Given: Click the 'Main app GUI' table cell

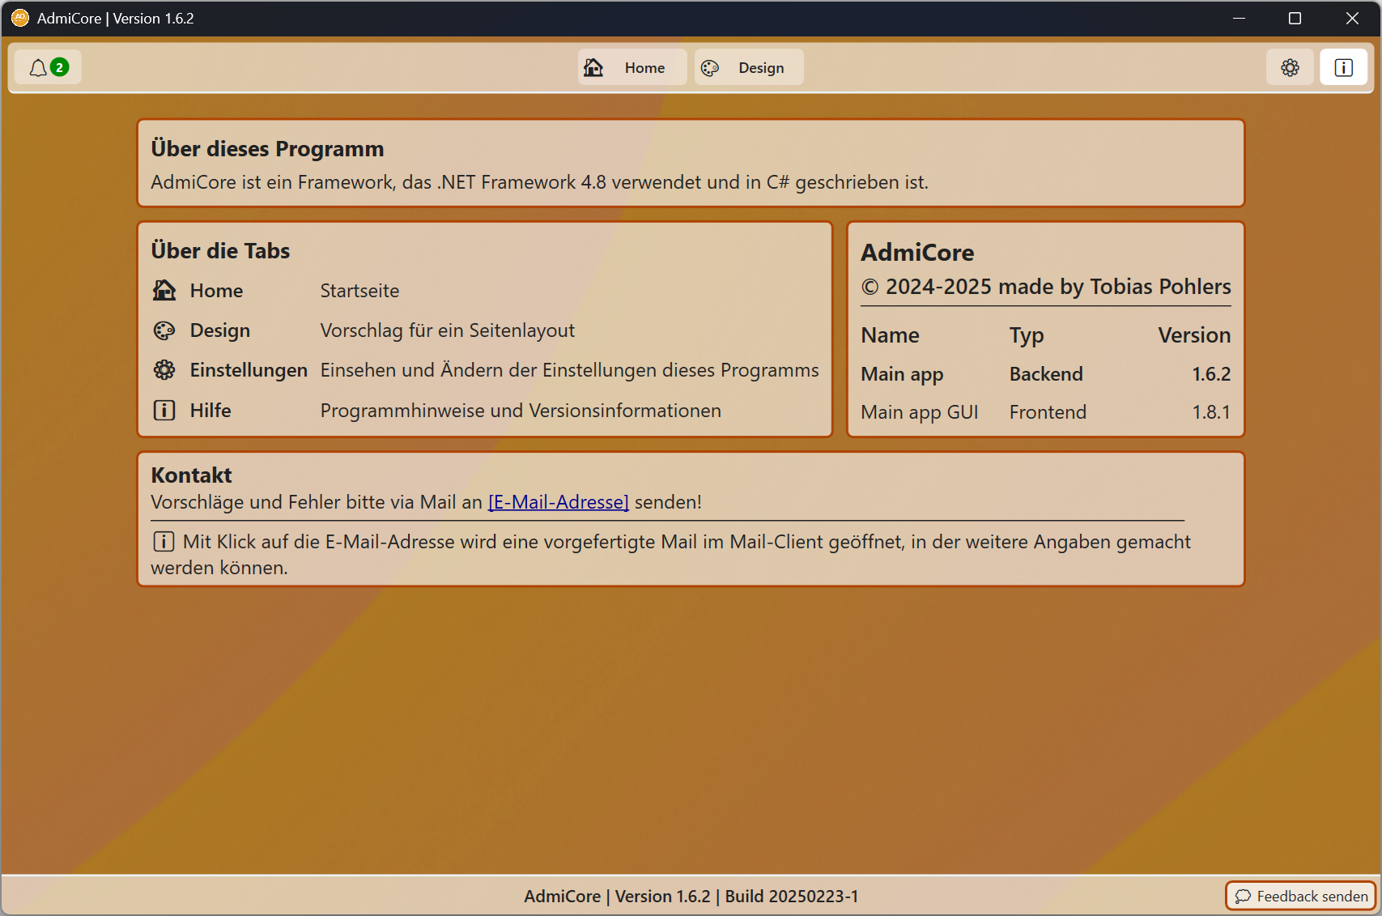Looking at the screenshot, I should pyautogui.click(x=920, y=412).
